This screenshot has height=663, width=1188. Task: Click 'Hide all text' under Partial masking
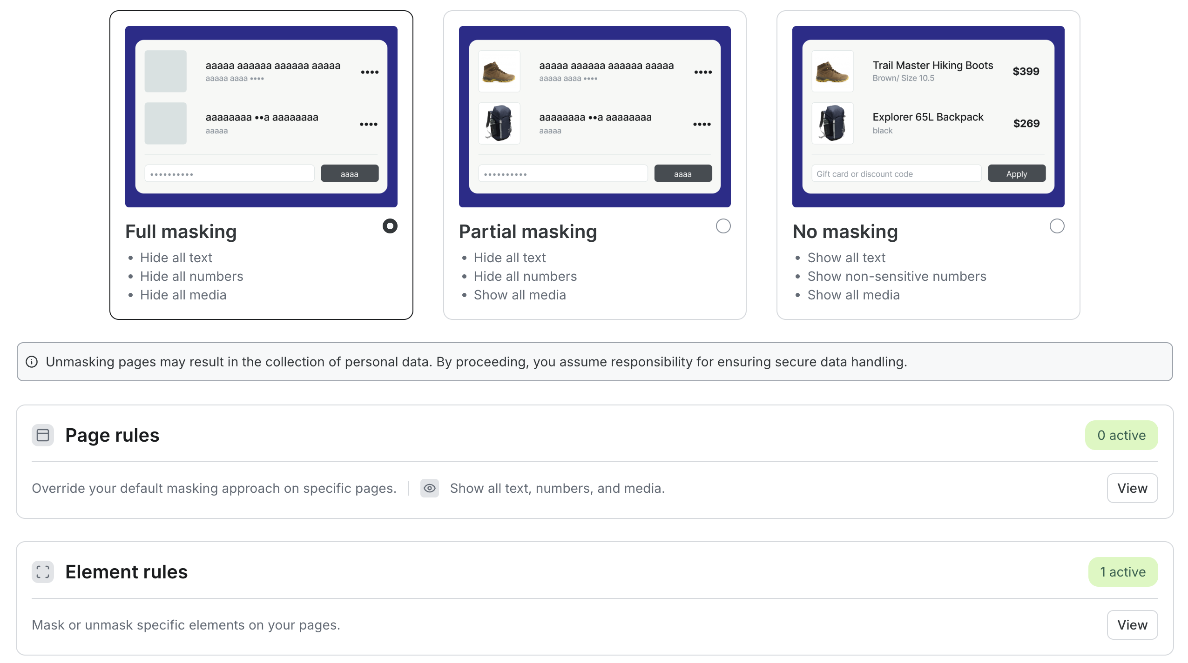[x=509, y=258]
